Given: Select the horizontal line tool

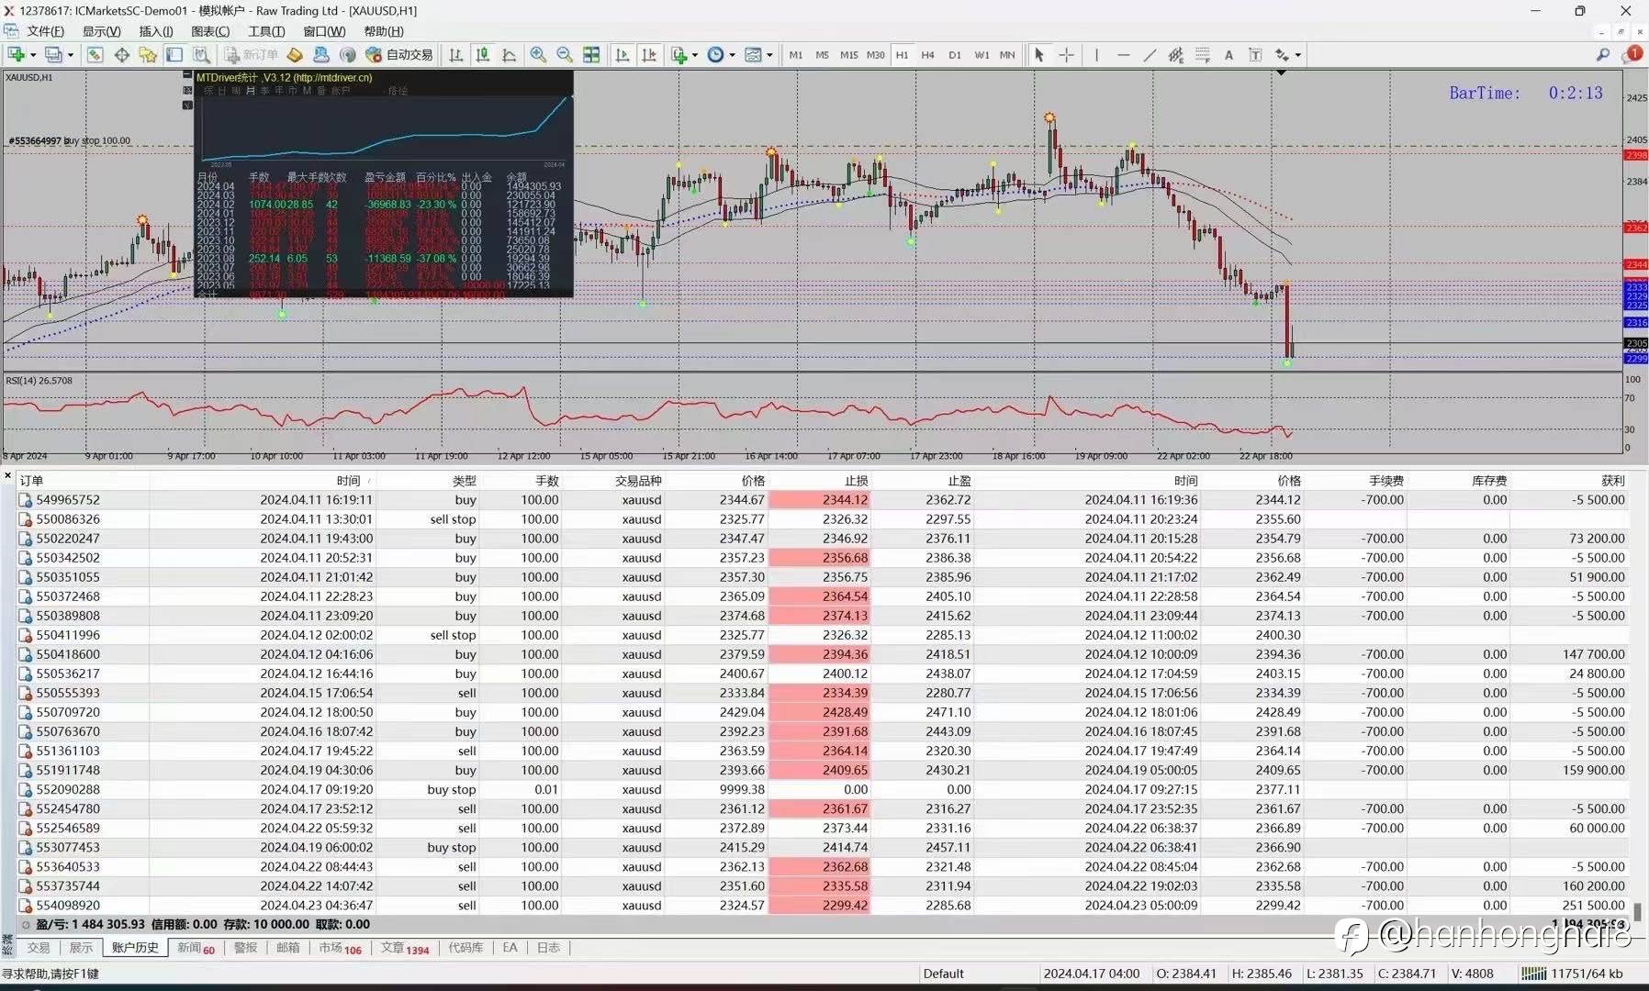Looking at the screenshot, I should (x=1123, y=55).
